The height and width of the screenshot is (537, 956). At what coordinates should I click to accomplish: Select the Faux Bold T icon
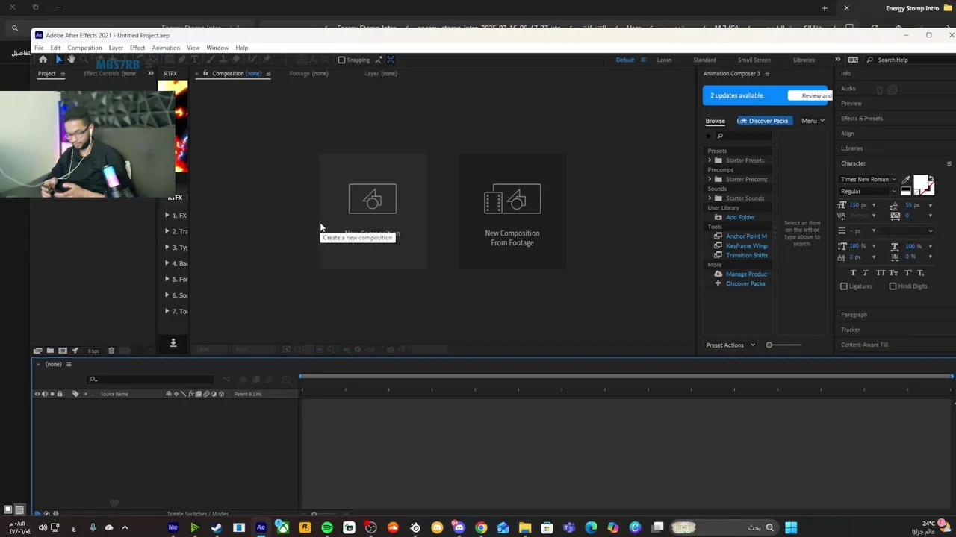[x=854, y=273]
